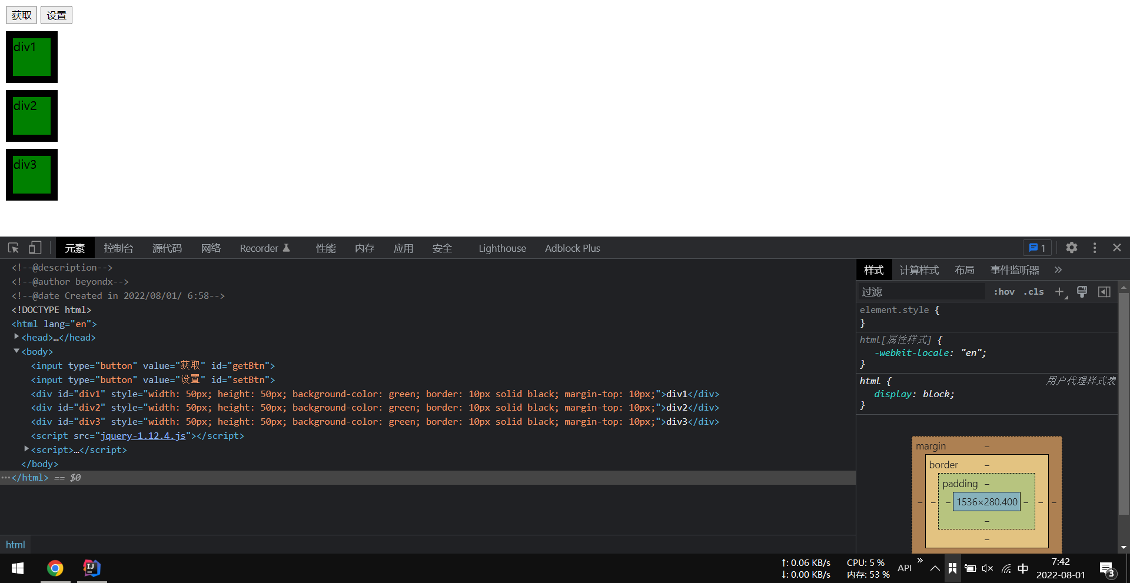Open the Recorder tab
1130x583 pixels.
pyautogui.click(x=265, y=248)
